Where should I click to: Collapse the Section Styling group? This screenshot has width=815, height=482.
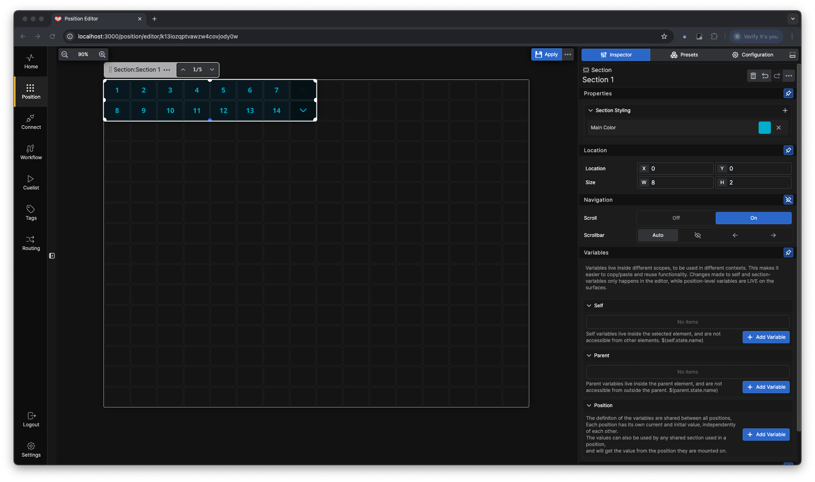[x=590, y=110]
